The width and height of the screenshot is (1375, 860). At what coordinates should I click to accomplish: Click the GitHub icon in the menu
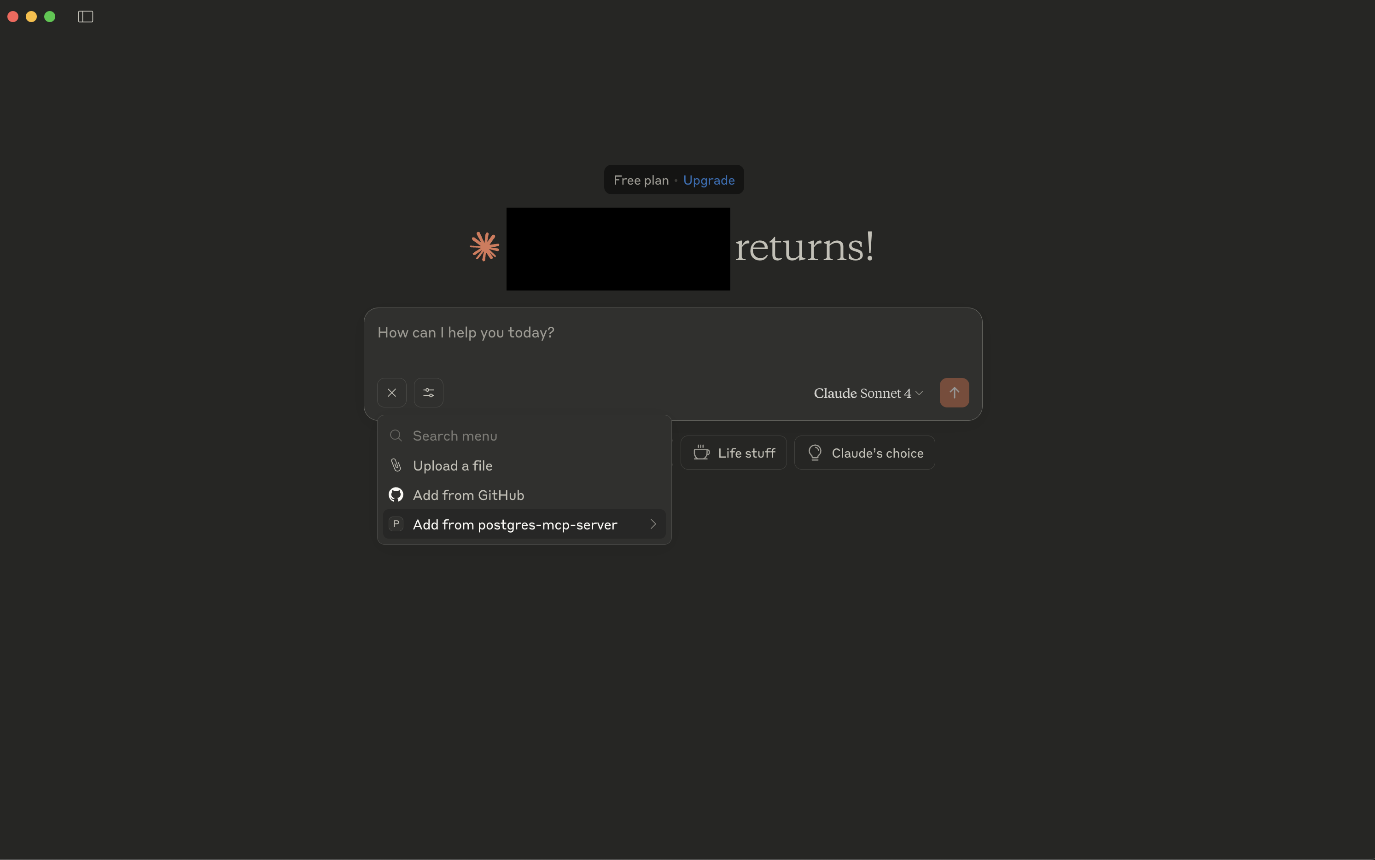396,495
